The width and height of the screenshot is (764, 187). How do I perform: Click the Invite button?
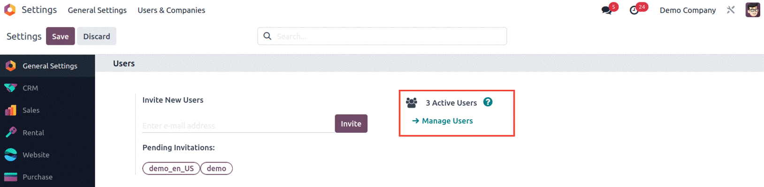[351, 123]
